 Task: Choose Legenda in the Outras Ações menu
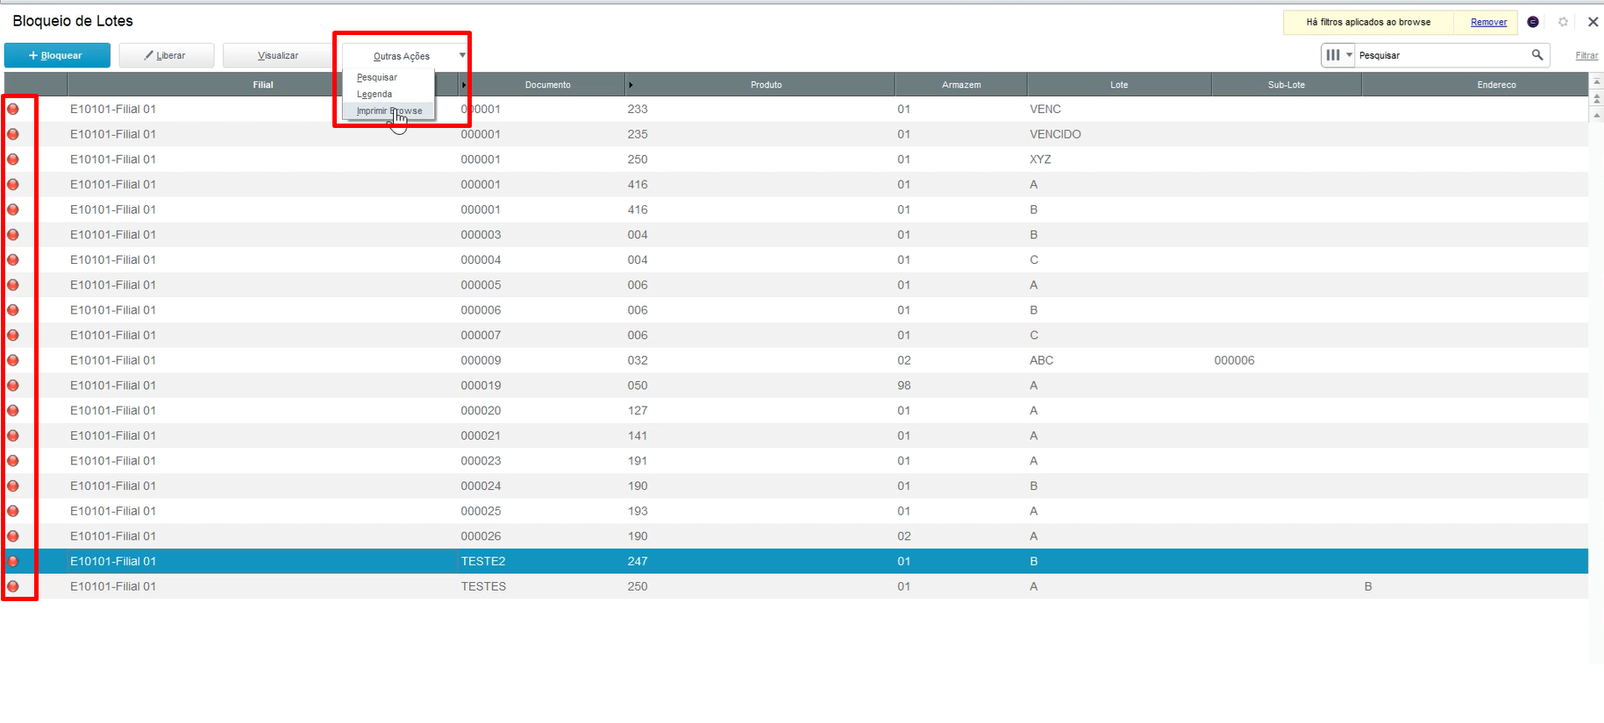(374, 94)
